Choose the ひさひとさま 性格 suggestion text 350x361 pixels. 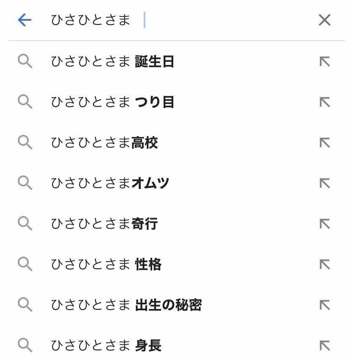(x=106, y=265)
